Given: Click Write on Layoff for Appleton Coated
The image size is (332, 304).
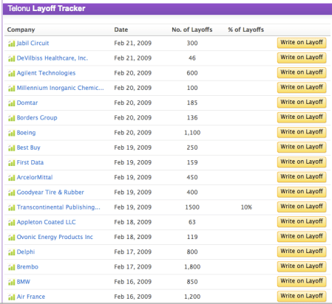Looking at the screenshot, I should [x=302, y=221].
